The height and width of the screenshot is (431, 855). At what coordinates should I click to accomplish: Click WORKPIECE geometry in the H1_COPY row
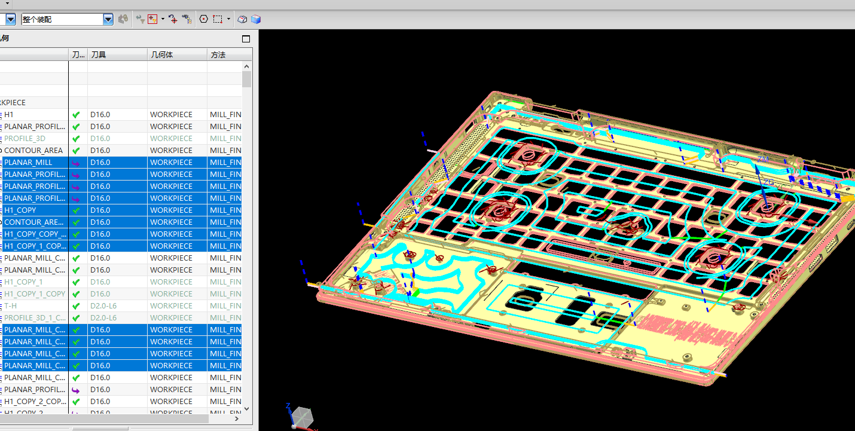tap(171, 210)
